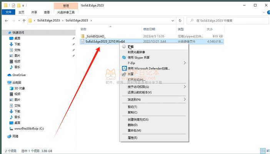Choose 复制(C) in the context menu
The height and width of the screenshot is (154, 270).
(154, 113)
